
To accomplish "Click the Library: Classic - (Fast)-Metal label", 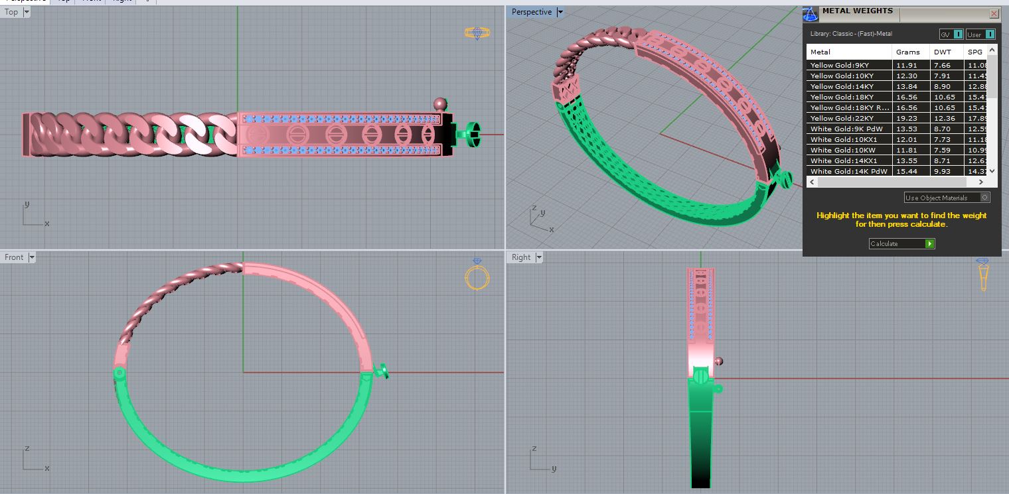I will [x=851, y=34].
